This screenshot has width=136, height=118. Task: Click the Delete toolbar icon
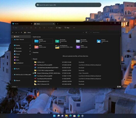[x=44, y=28]
